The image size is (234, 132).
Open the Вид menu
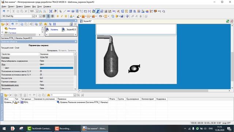34,7
